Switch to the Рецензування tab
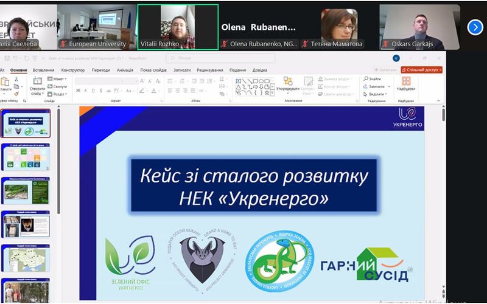This screenshot has height=304, width=487. point(210,70)
